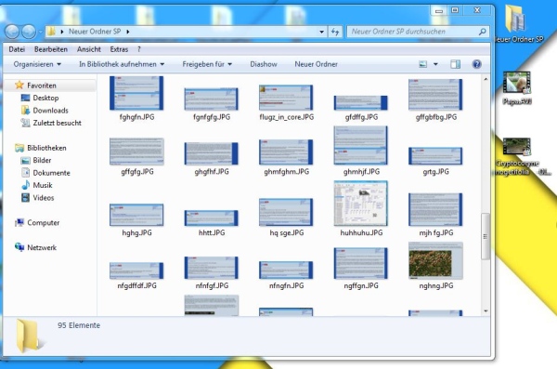Select the grtg.JPG thumbnail
557x369 pixels.
tap(435, 156)
